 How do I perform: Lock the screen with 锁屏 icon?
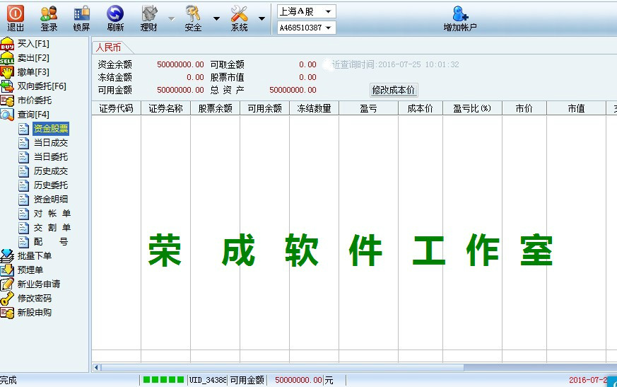click(81, 13)
